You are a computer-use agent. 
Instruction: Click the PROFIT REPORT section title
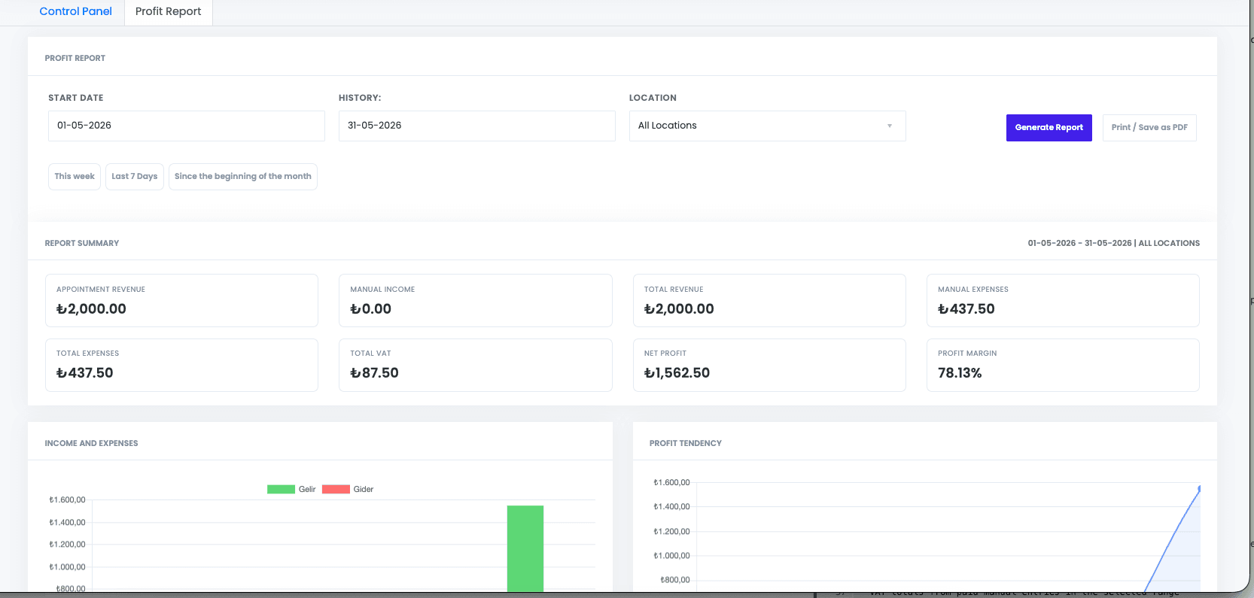coord(75,58)
